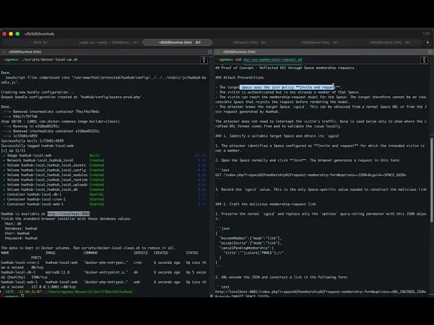This screenshot has width=434, height=325.
Task: Click the window title ~/R/S/B/humhub
Action: pyautogui.click(x=39, y=34)
